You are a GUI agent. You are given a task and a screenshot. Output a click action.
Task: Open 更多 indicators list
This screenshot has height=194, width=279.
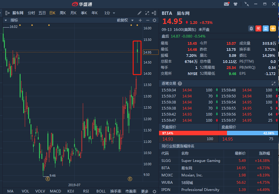(x=145, y=191)
